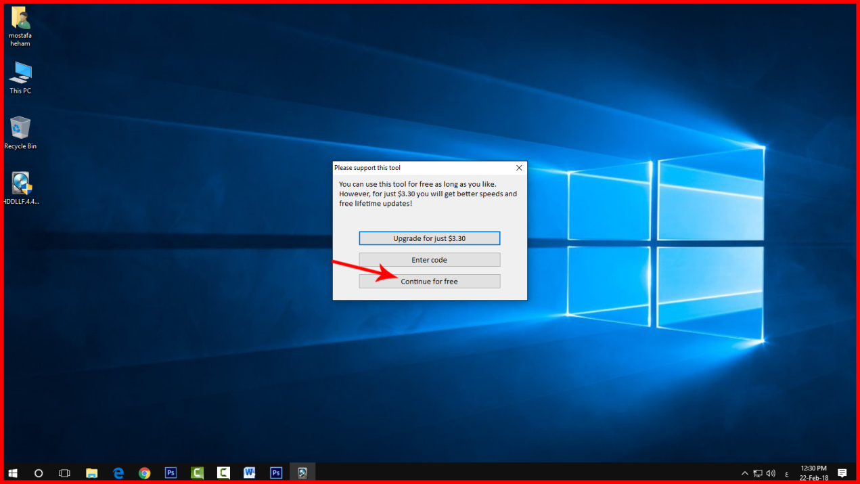Launch Google Chrome from the taskbar
This screenshot has height=484, width=860.
pos(144,473)
